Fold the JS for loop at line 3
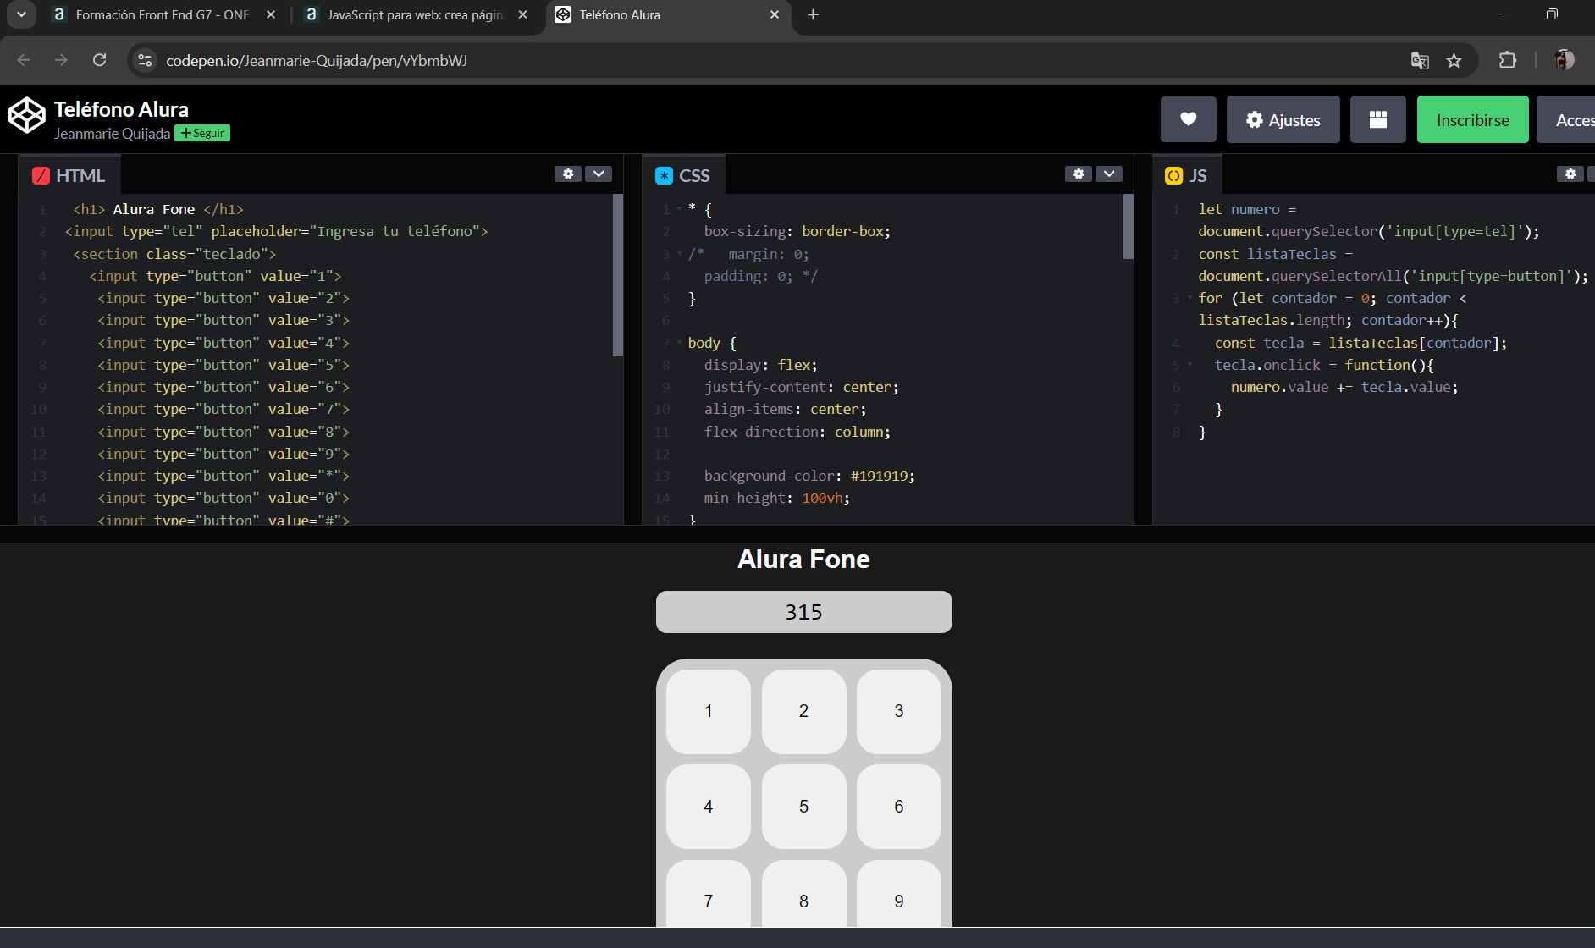 1189,298
